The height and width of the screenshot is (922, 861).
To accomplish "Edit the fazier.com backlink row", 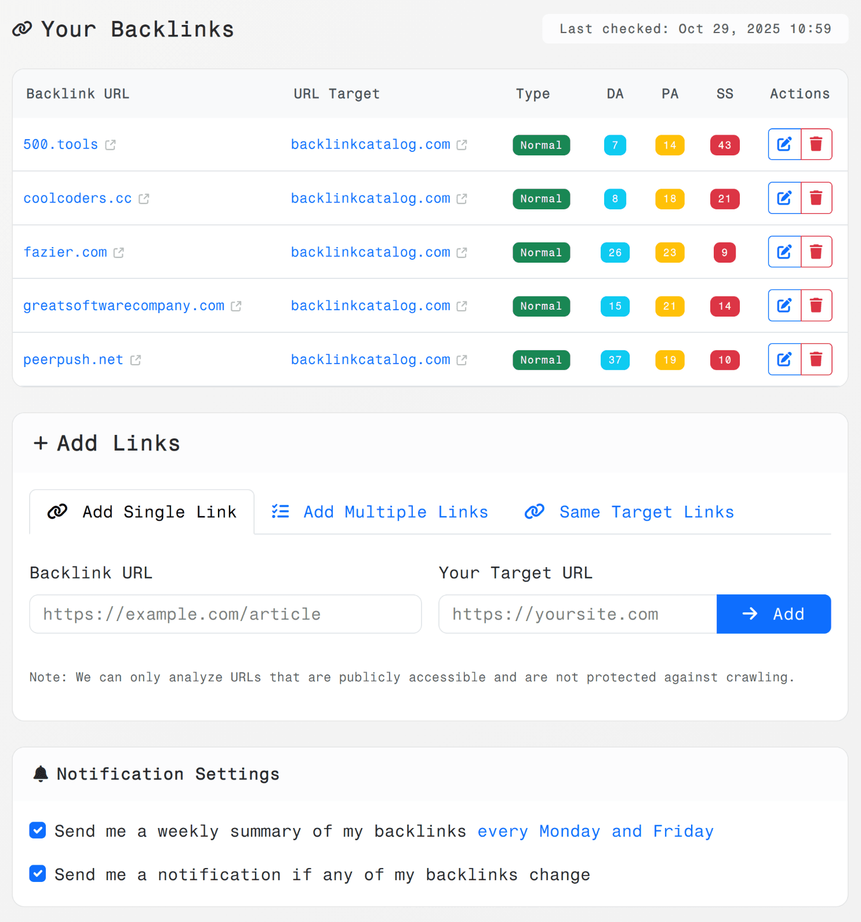I will point(784,252).
